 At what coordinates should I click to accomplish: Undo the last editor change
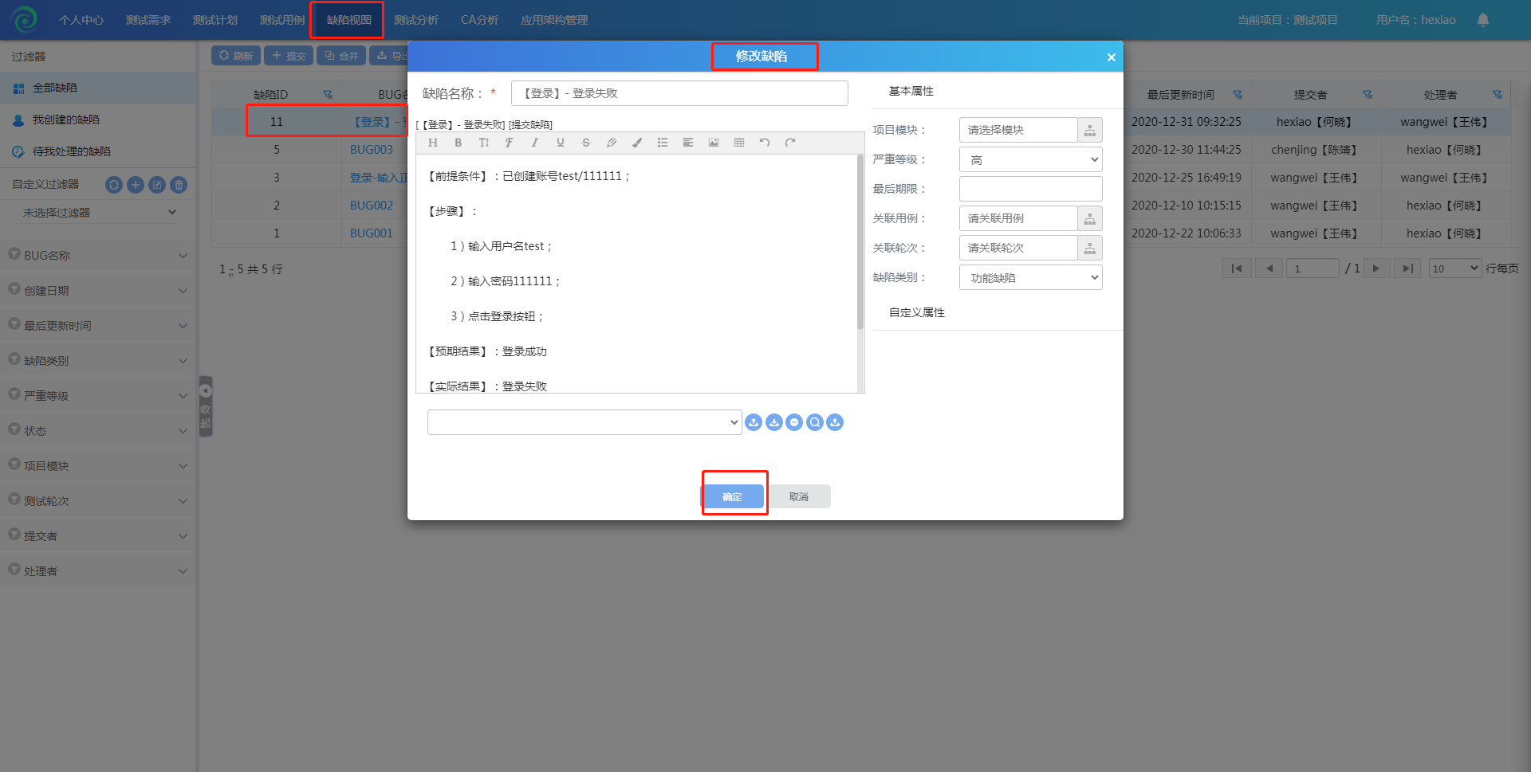point(765,143)
